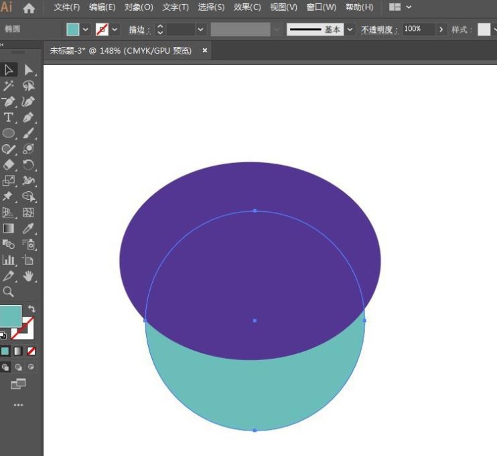Open 视图(V) menu
This screenshot has width=497, height=456.
pyautogui.click(x=283, y=7)
